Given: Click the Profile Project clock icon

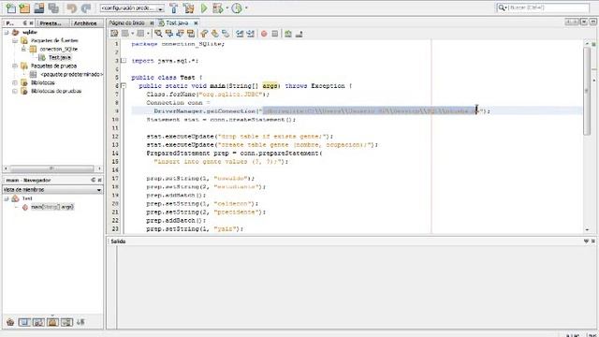Looking at the screenshot, I should tap(237, 8).
